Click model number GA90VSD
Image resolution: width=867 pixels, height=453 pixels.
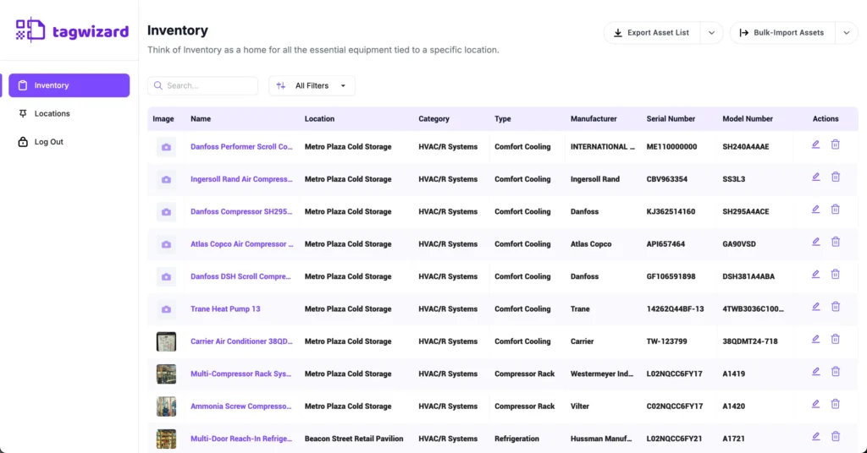click(739, 244)
